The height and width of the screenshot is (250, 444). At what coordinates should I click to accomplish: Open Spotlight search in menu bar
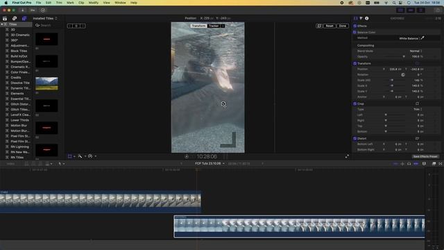coord(394,3)
